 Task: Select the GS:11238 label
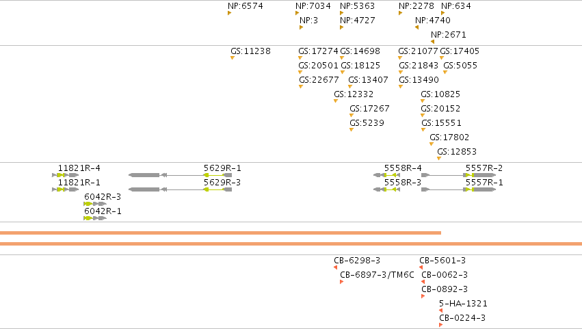click(x=250, y=51)
